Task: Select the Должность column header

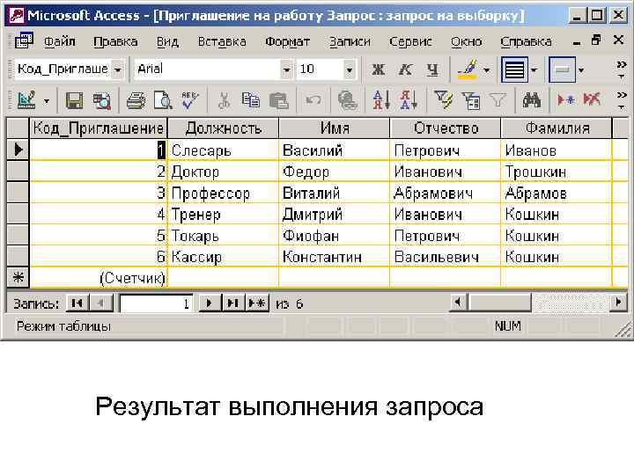Action: pyautogui.click(x=223, y=128)
